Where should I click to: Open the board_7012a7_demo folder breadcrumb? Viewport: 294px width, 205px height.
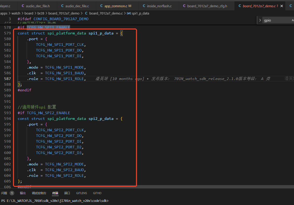(64, 13)
